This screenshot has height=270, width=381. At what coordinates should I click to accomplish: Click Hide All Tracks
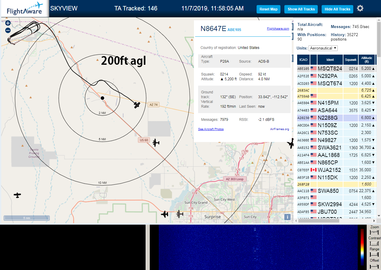tap(337, 9)
